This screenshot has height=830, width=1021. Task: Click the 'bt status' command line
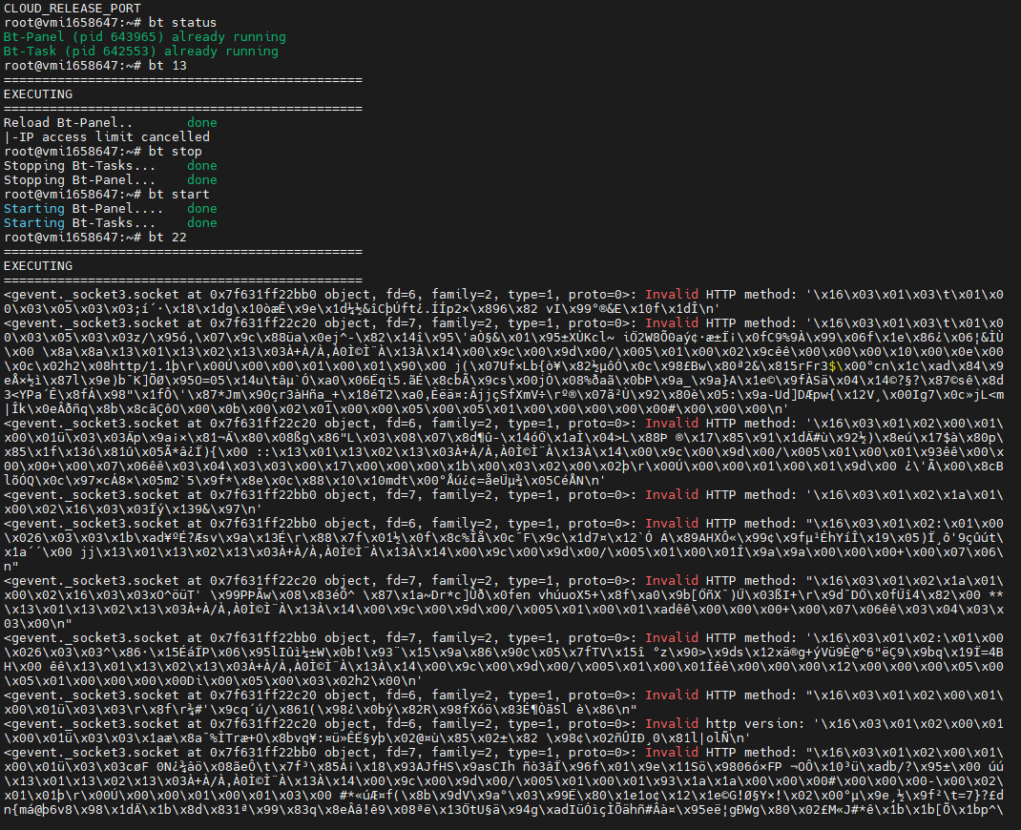coord(110,23)
